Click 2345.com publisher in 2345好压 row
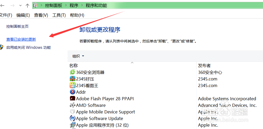This screenshot has width=263, height=129. click(208, 79)
